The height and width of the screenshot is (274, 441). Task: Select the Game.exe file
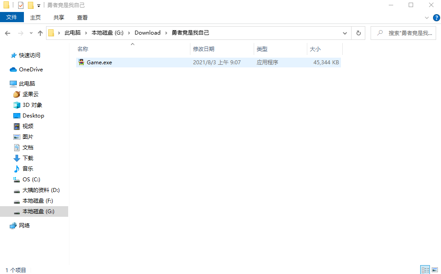pos(209,62)
